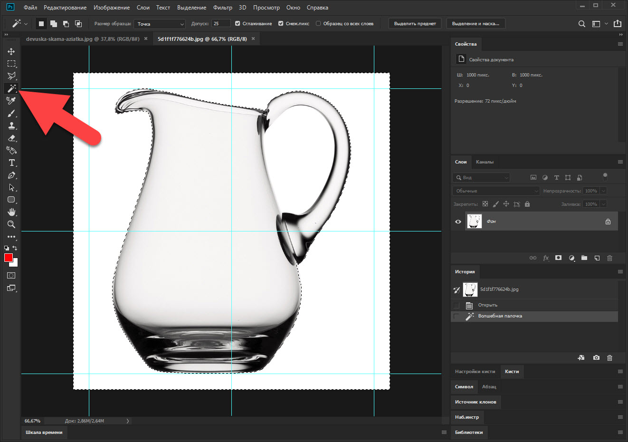Select the Rectangle shape tool

coord(11,200)
